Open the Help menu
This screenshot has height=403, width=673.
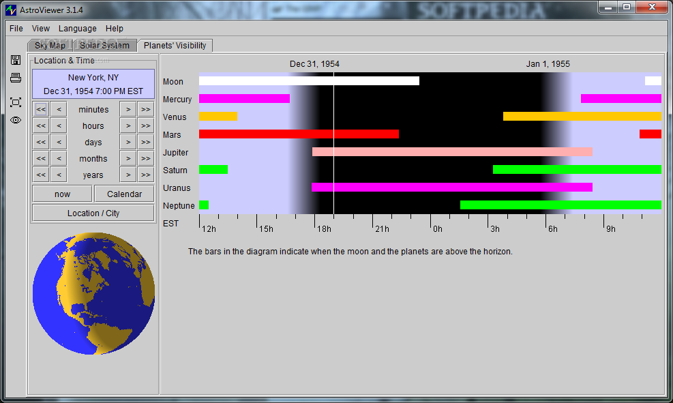[x=115, y=29]
